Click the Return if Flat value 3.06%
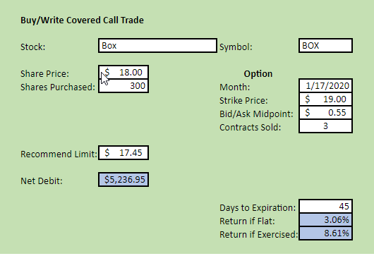Image resolution: width=374 pixels, height=256 pixels. 325,220
